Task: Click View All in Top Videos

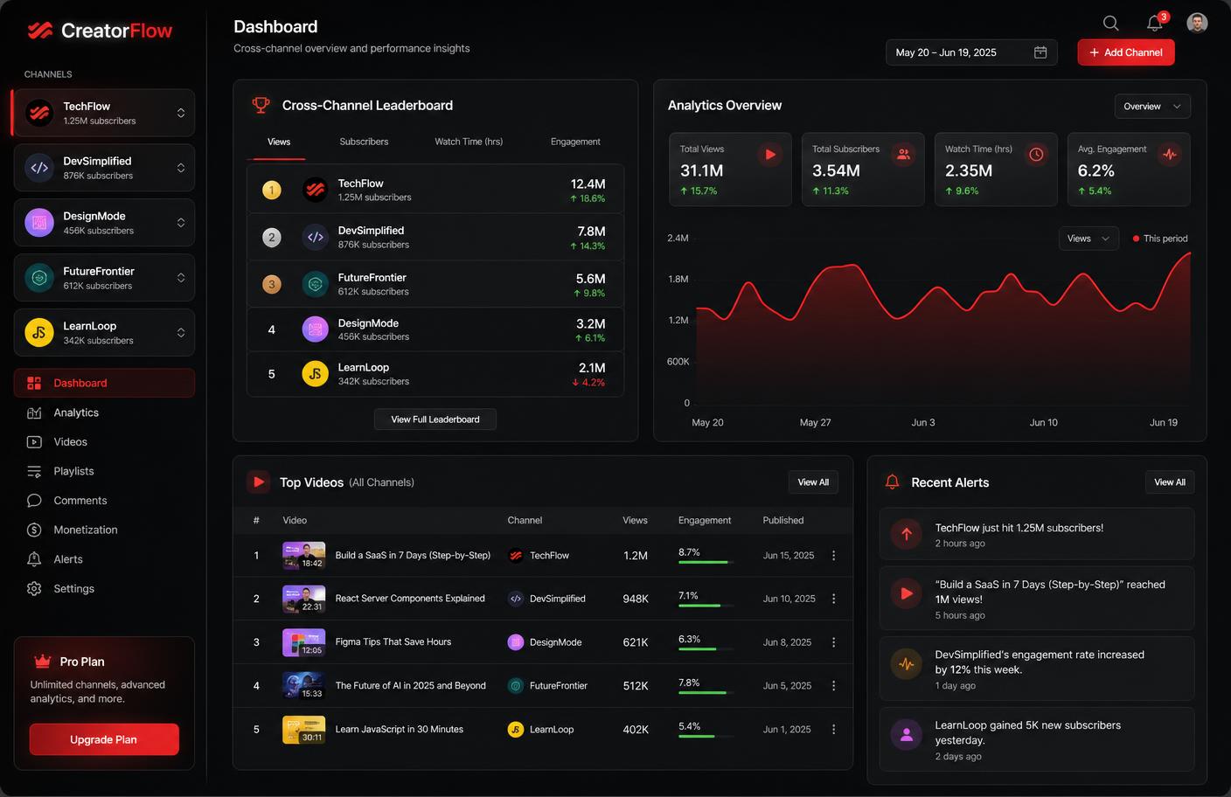Action: 813,482
